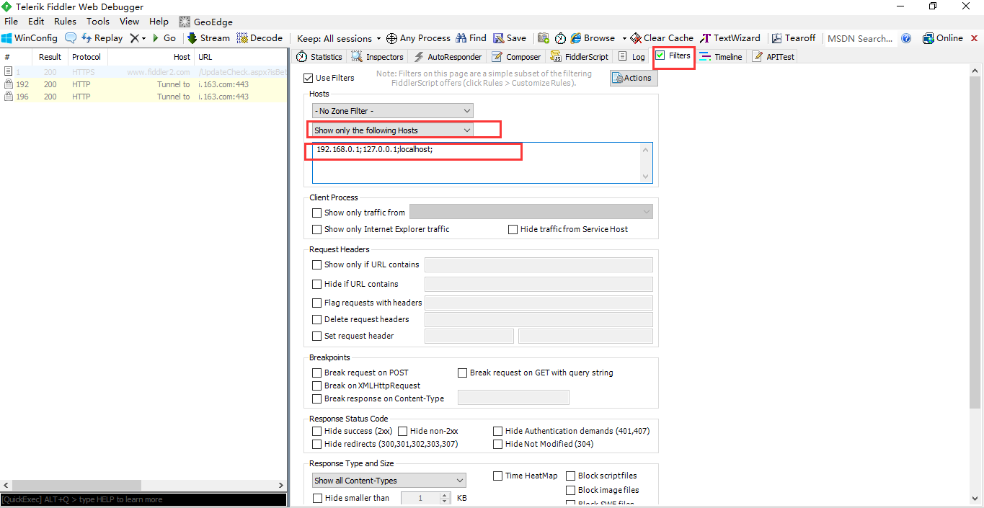
Task: Click the blue help icon
Action: coord(906,38)
